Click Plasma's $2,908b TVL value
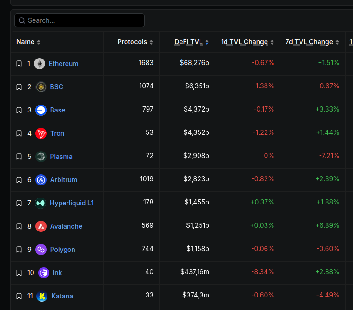The height and width of the screenshot is (310, 353). (196, 156)
